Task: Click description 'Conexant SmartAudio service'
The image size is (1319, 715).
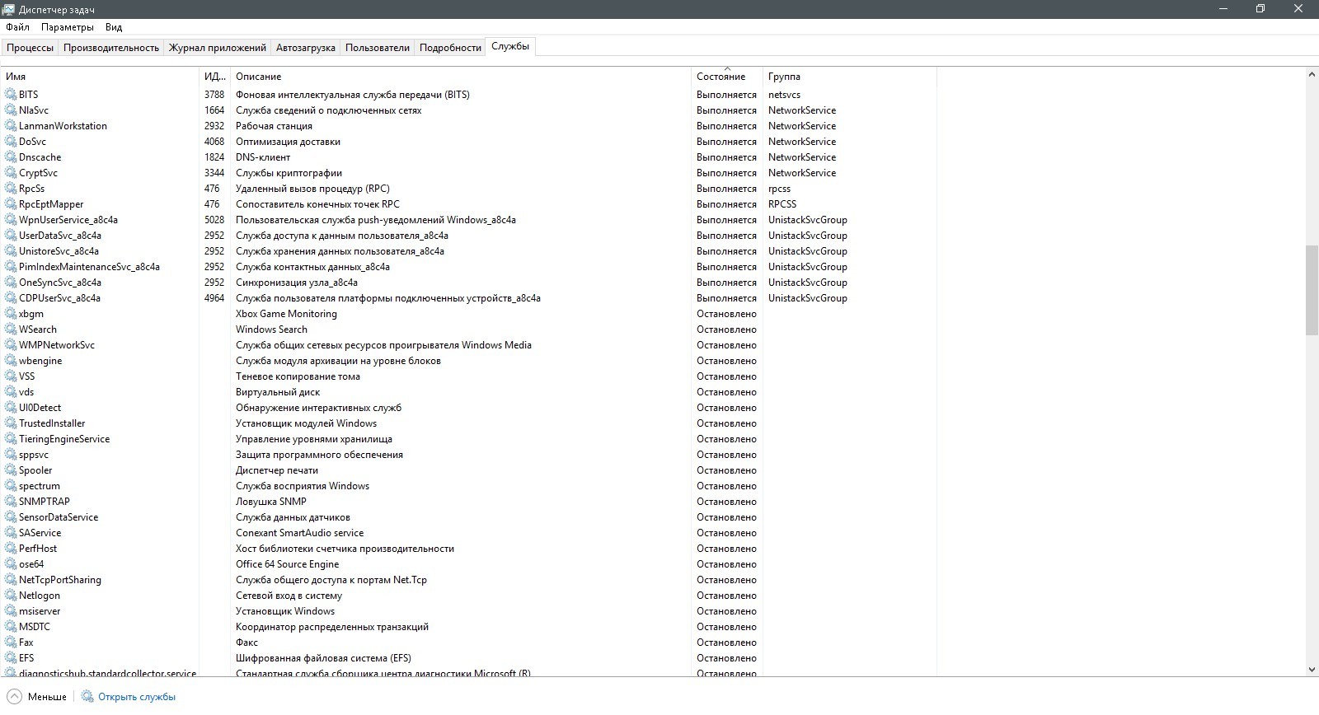Action: (299, 533)
